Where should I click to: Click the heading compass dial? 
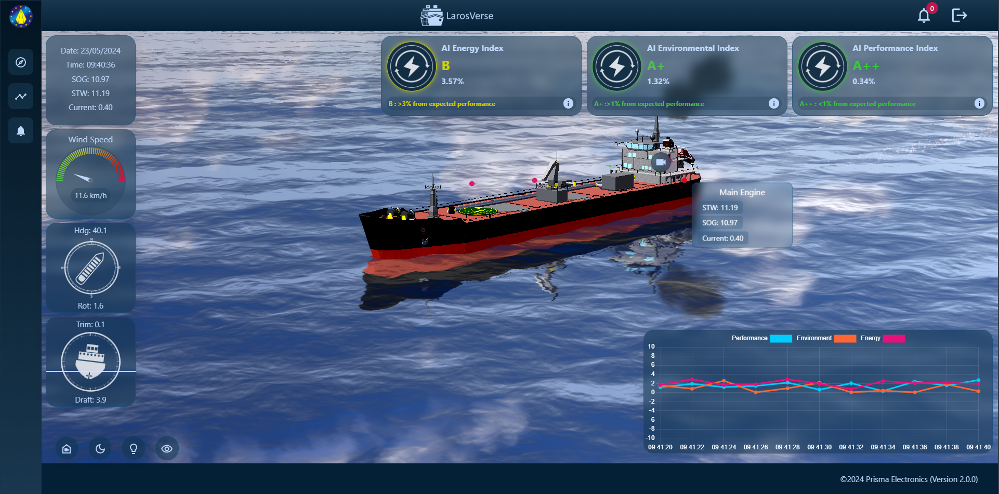pos(91,268)
